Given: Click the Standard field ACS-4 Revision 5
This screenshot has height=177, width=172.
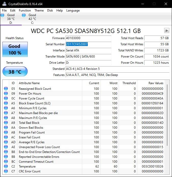Looking at the screenshot, I should tap(117, 69).
